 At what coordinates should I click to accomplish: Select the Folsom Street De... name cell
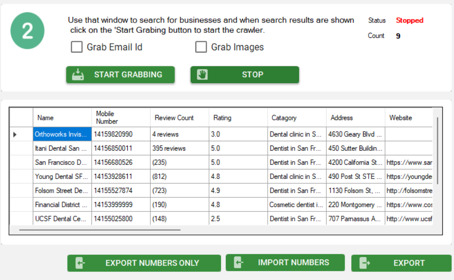62,190
